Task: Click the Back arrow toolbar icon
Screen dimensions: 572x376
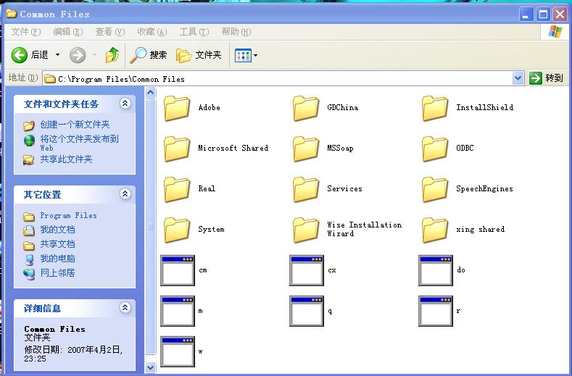Action: [x=20, y=55]
